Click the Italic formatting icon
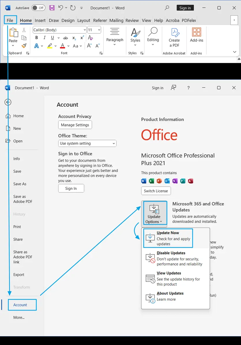Viewport: 241px width, 345px height. point(44,38)
